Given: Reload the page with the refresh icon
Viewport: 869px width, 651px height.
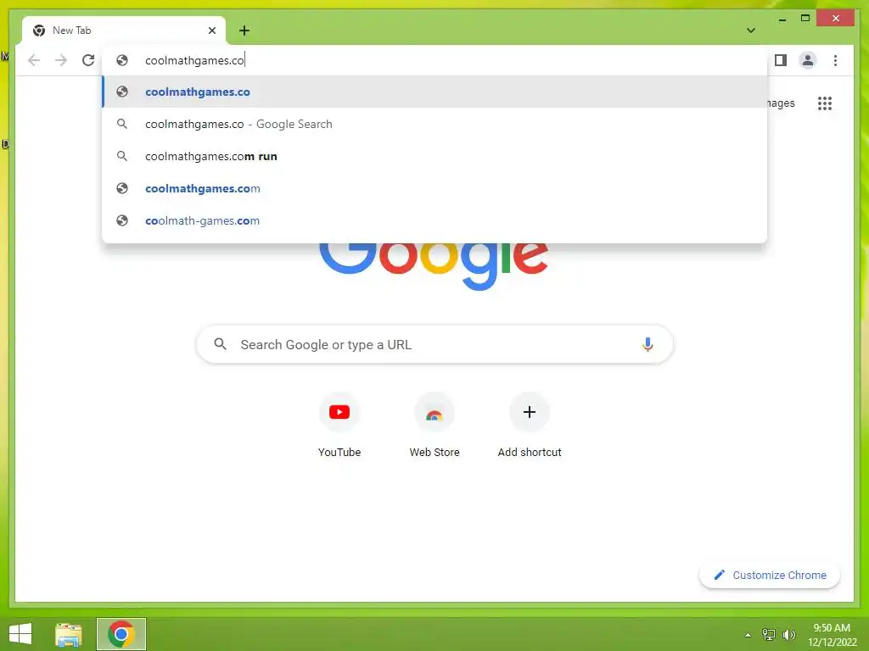Looking at the screenshot, I should [88, 60].
